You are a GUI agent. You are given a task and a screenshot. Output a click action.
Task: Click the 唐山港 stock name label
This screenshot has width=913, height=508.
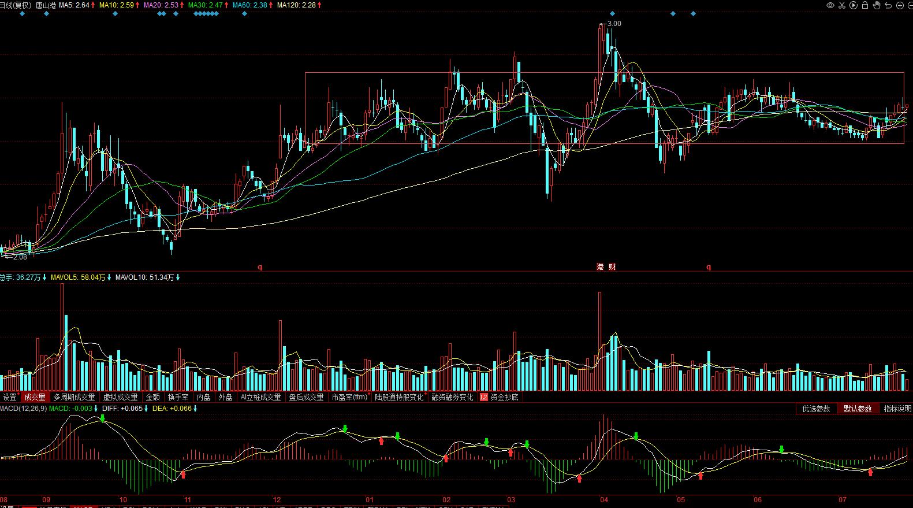[x=46, y=5]
